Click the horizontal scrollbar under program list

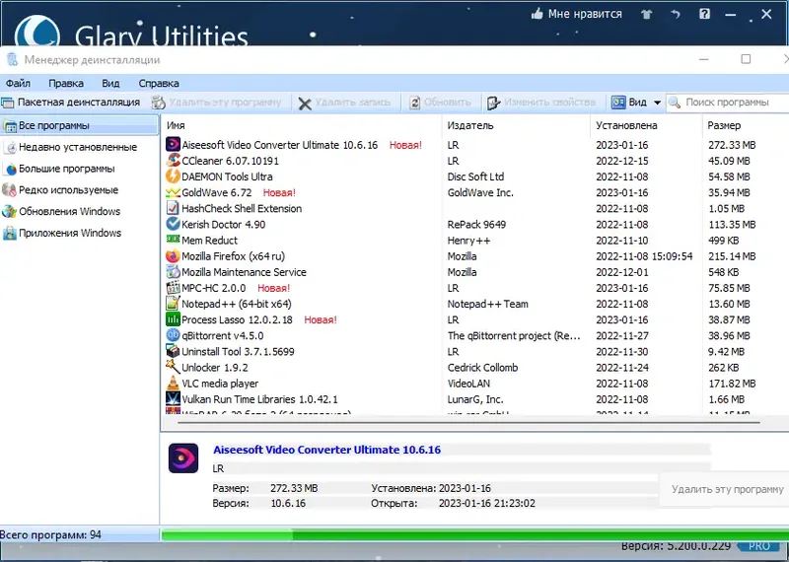(x=467, y=423)
